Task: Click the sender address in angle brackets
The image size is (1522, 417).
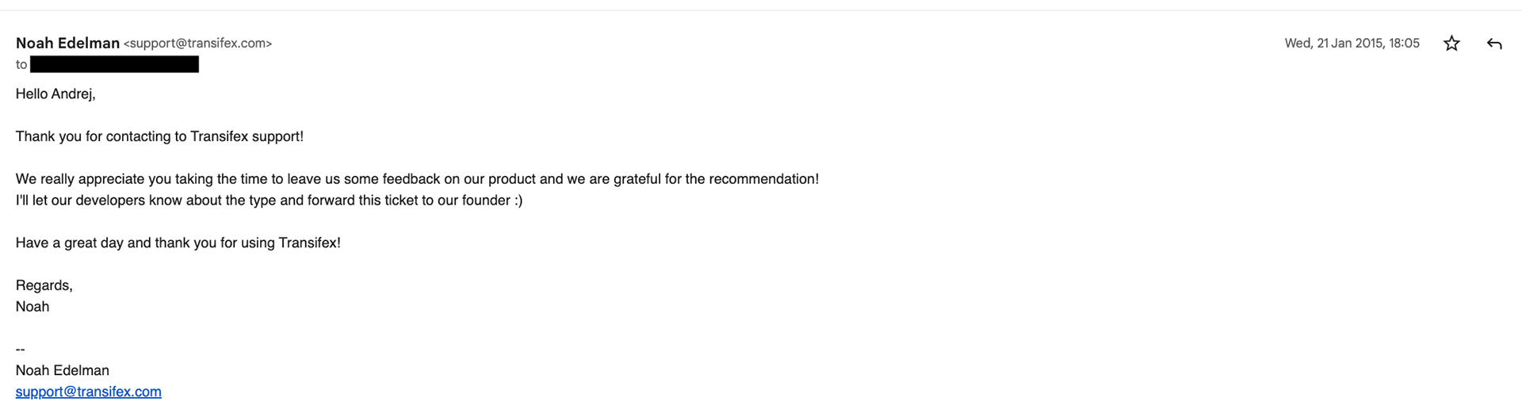Action: point(197,44)
